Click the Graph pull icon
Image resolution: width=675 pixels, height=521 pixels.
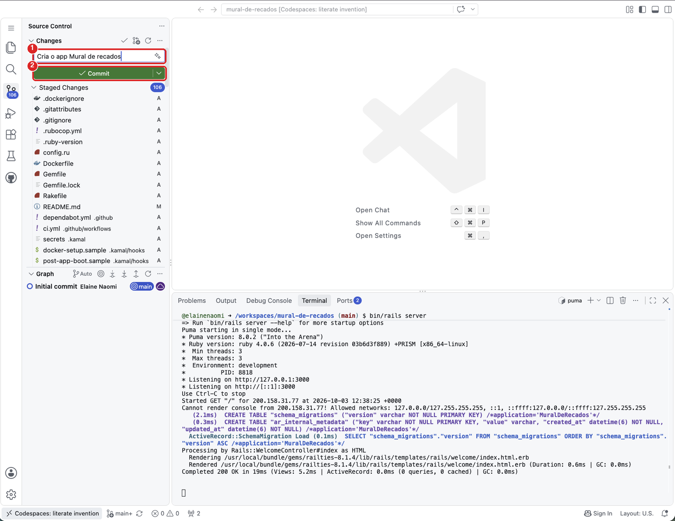pos(124,274)
